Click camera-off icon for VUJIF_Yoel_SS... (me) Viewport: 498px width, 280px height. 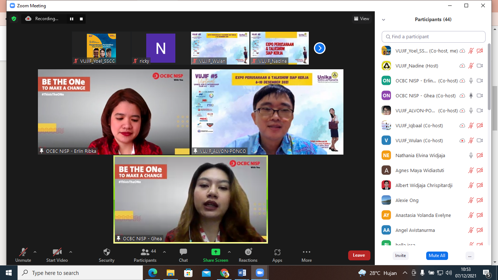pos(480,51)
